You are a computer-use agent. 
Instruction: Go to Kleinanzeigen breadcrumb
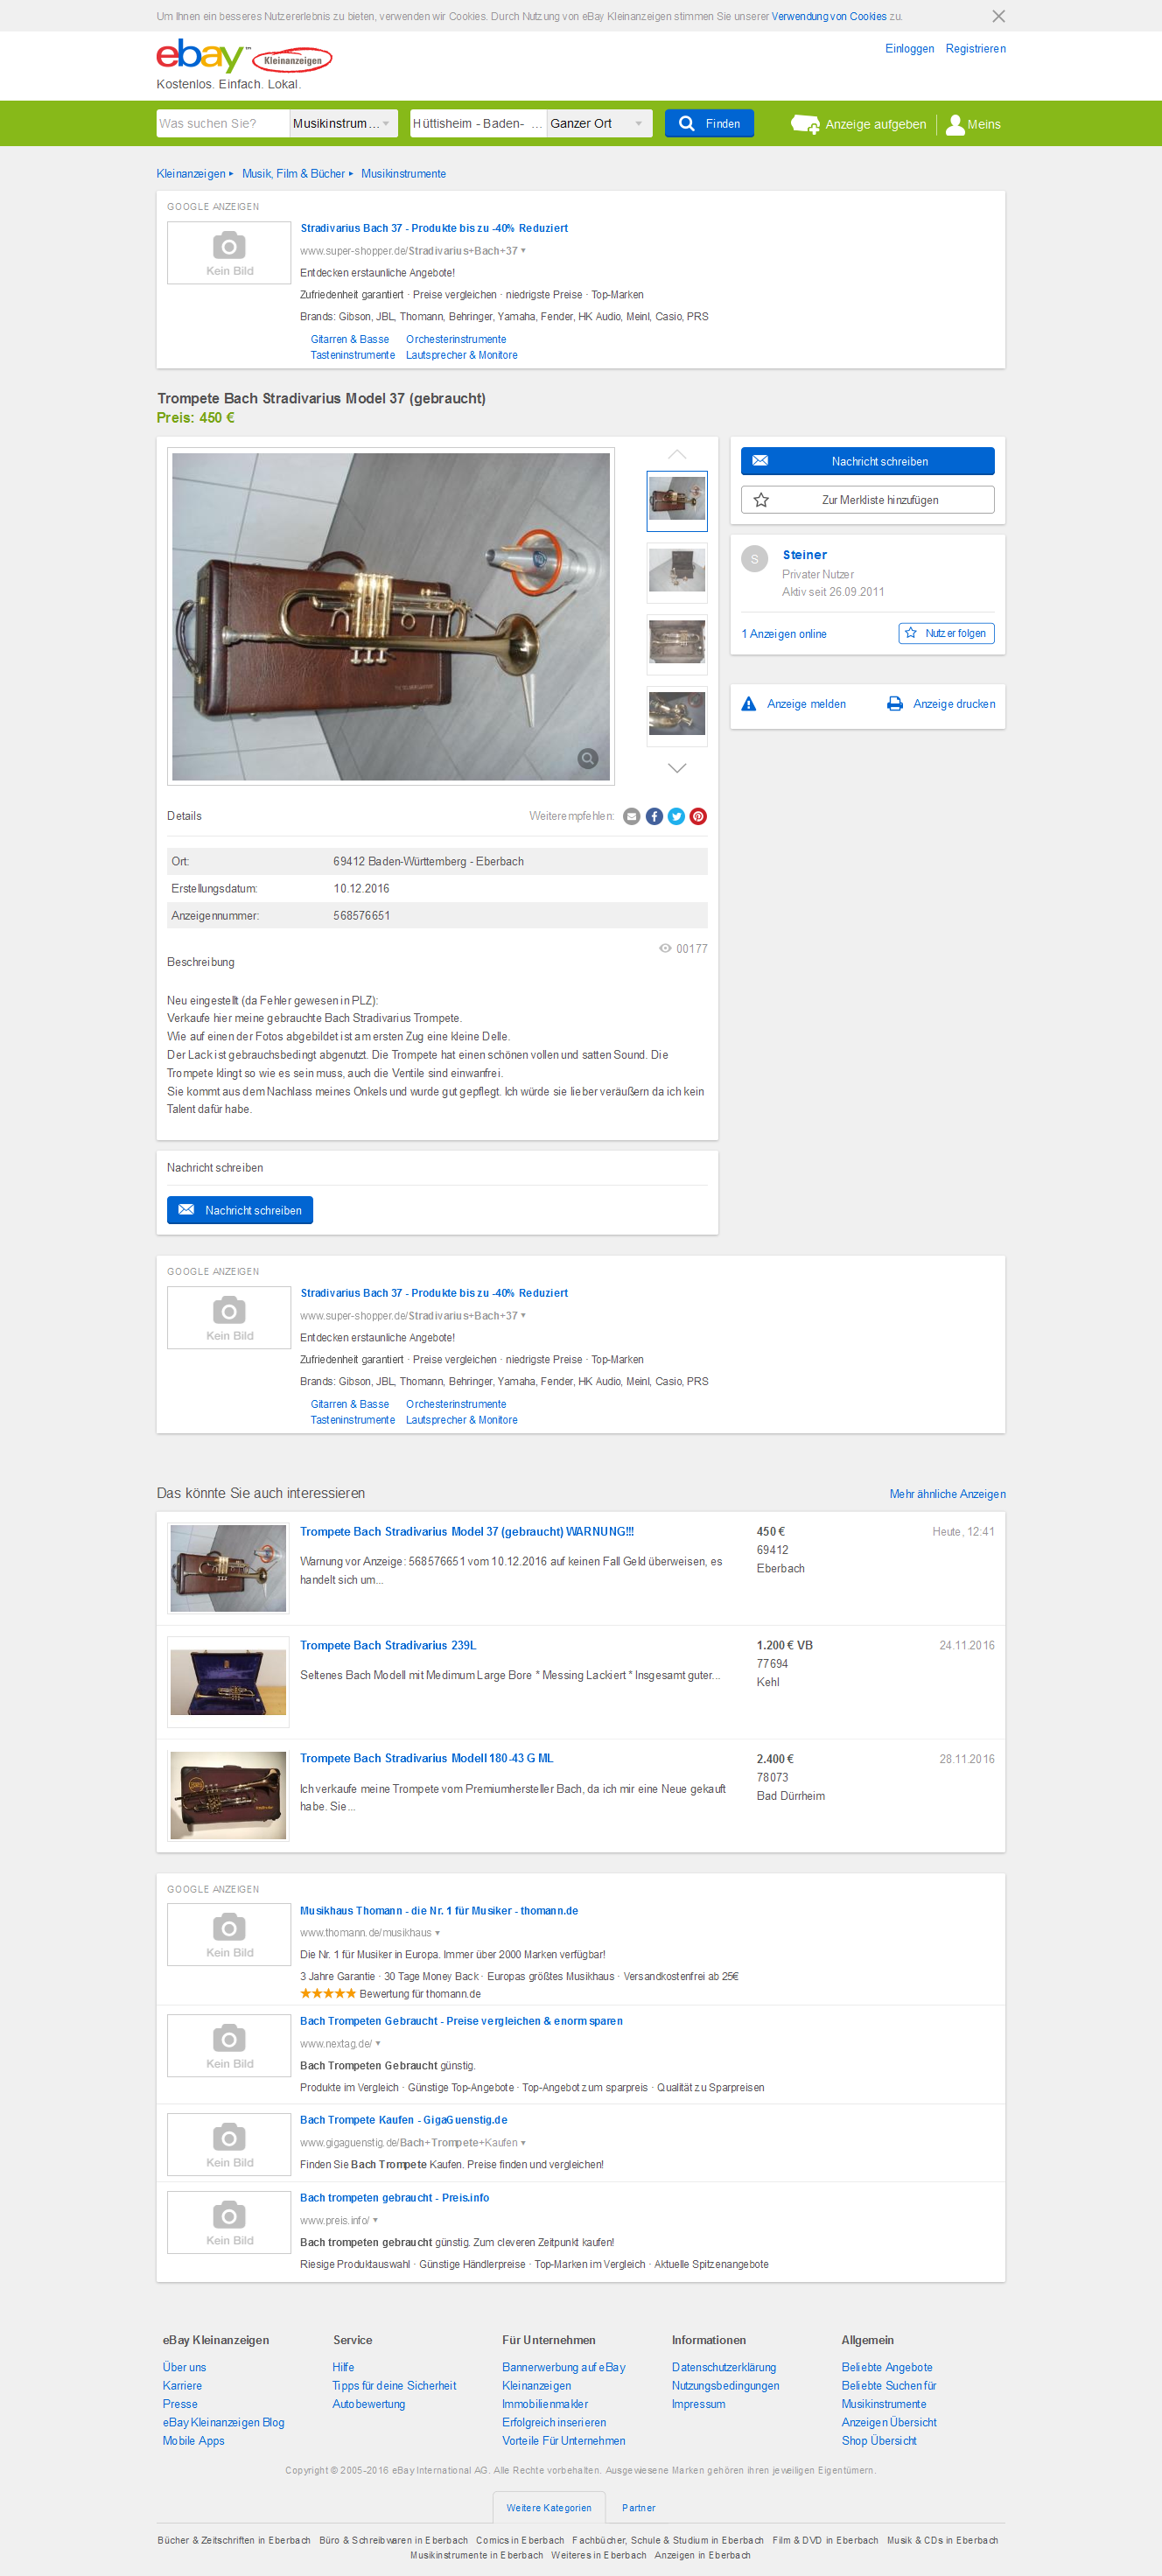coord(191,173)
